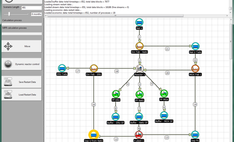
Task: Select the ERU Tails buffer node
Action: click(62, 68)
